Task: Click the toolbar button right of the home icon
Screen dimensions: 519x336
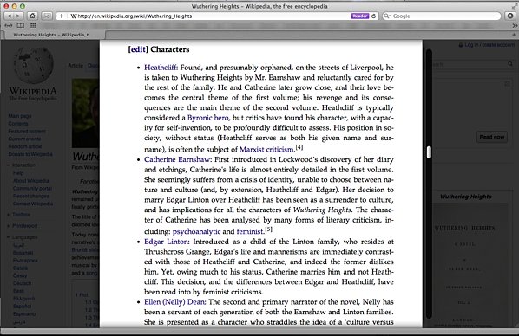Action: coord(47,16)
